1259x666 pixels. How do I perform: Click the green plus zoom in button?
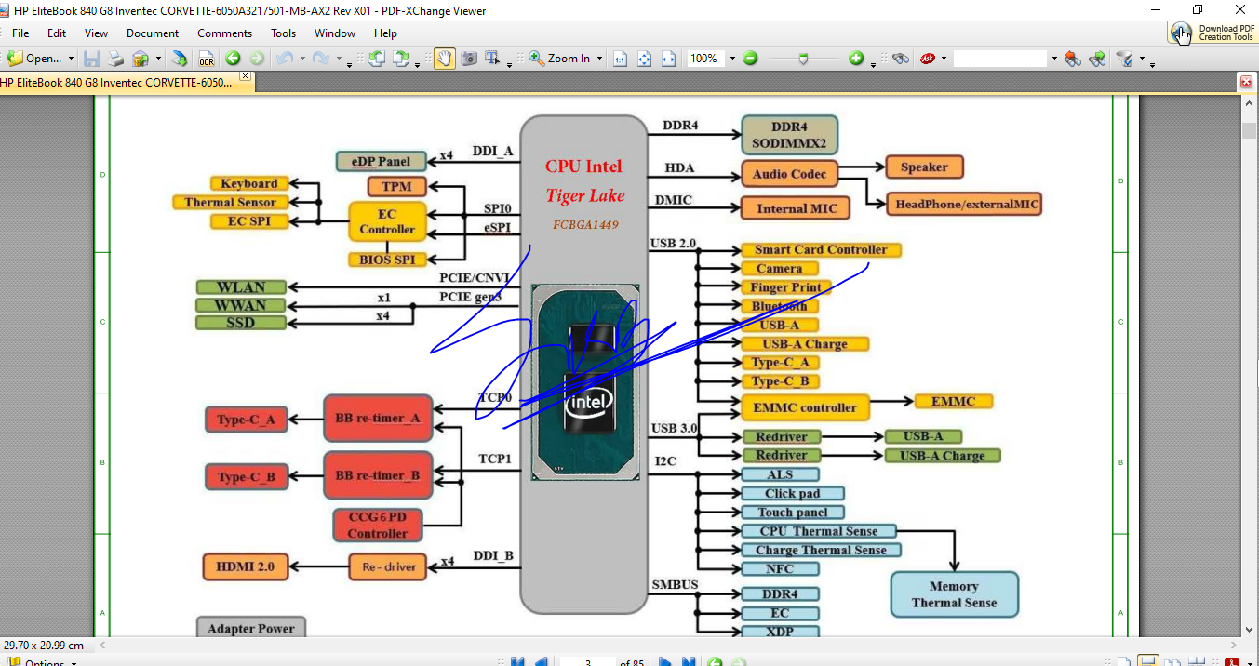pyautogui.click(x=856, y=58)
